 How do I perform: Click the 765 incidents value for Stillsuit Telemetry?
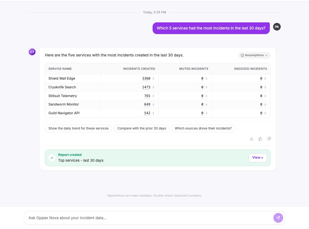tap(147, 96)
